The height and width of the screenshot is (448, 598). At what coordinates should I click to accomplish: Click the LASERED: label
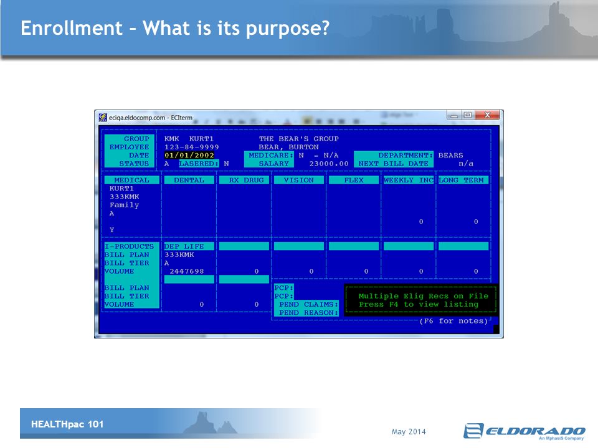click(199, 164)
